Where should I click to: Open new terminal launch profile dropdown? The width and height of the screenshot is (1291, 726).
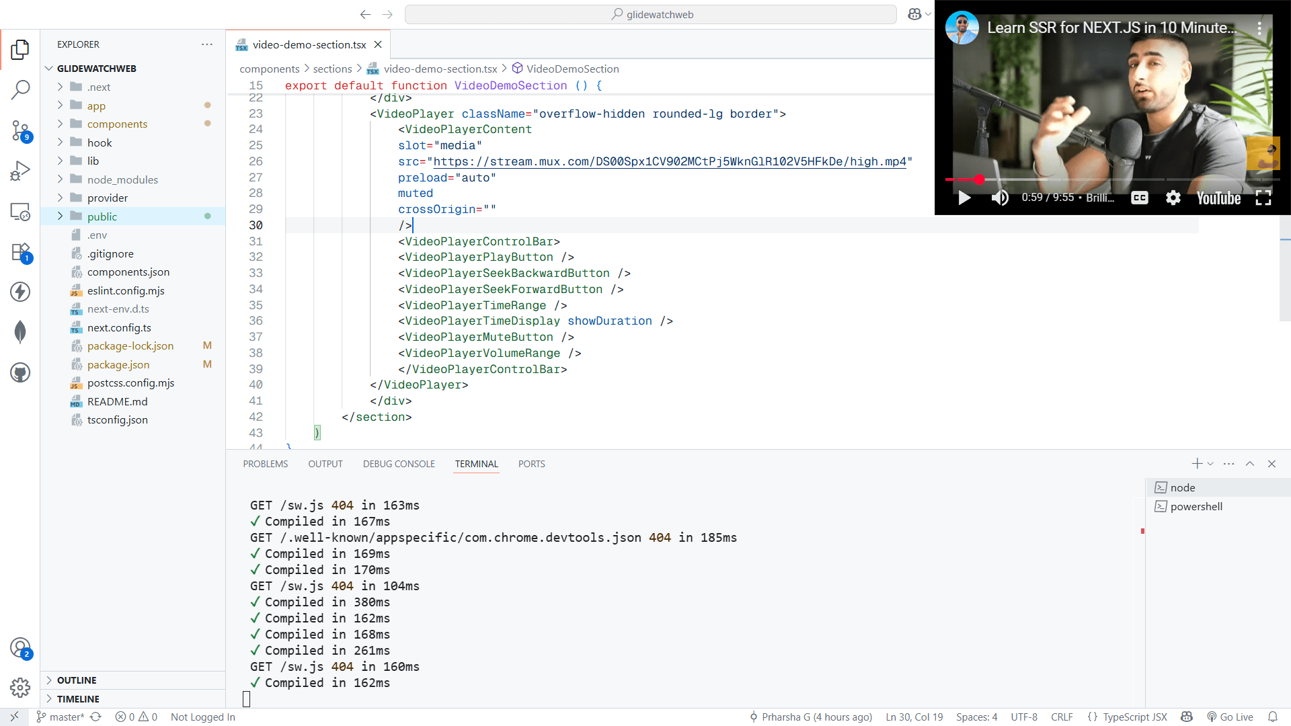coord(1210,464)
